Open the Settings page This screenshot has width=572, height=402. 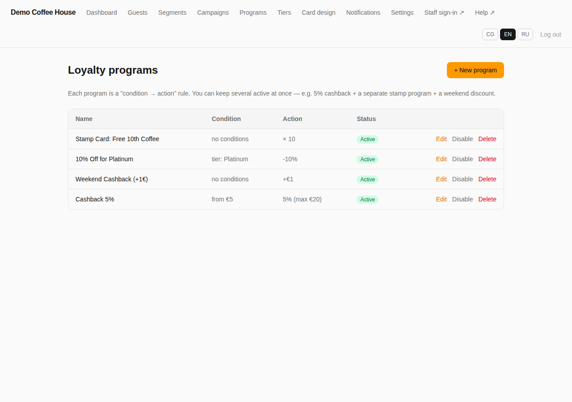pyautogui.click(x=402, y=13)
